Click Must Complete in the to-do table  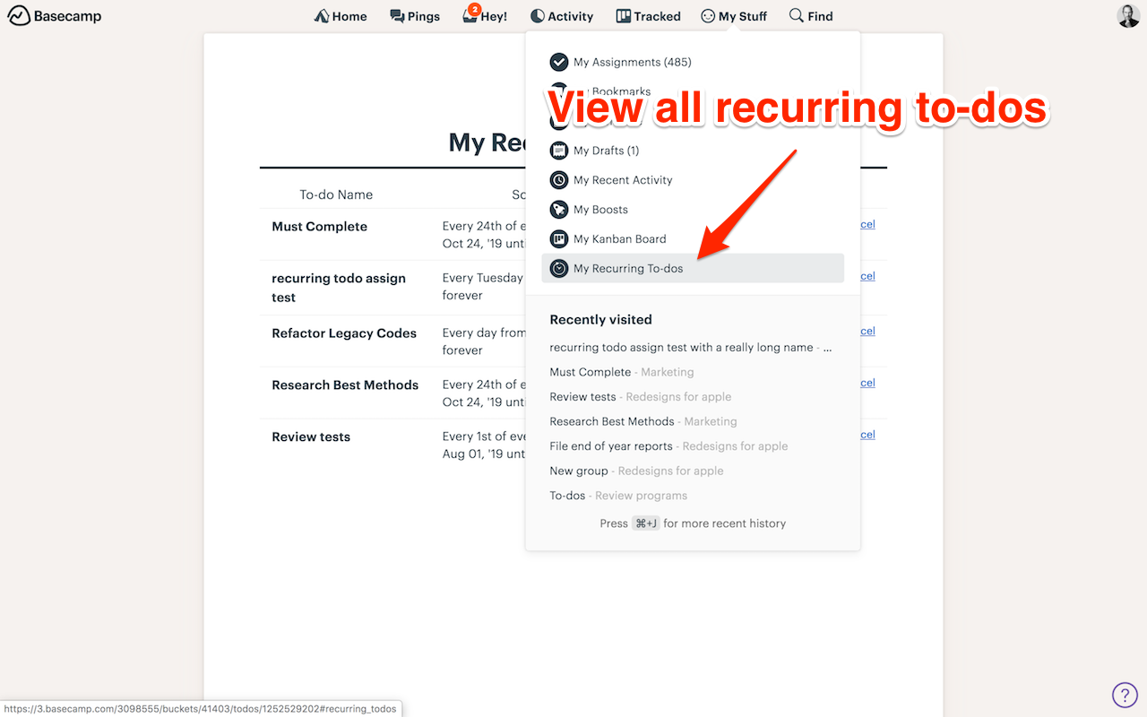[320, 227]
